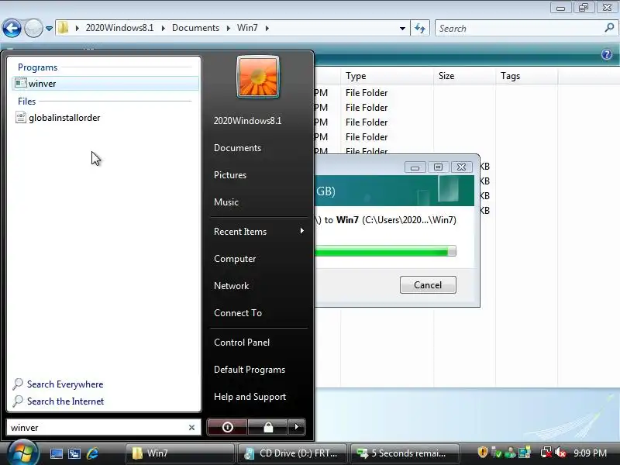Viewport: 620px width, 465px height.
Task: Sort by the Size column header
Action: pos(464,76)
